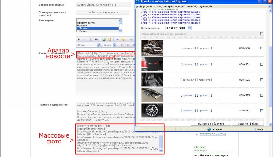Toggle italic formatting in the editor toolbar
Image resolution: width=273 pixels, height=157 pixels.
(85, 39)
